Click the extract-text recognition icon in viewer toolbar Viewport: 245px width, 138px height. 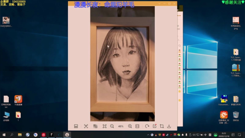[86, 126]
